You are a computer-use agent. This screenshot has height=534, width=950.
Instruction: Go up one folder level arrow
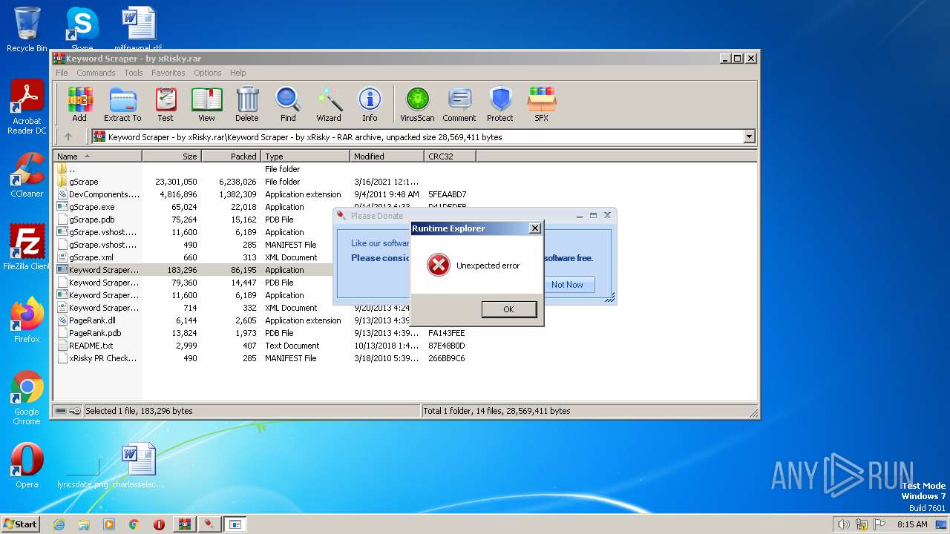(68, 136)
